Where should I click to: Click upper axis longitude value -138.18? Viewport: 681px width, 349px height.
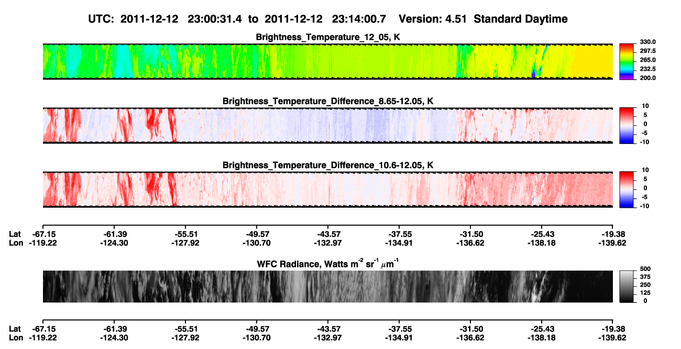click(x=541, y=243)
